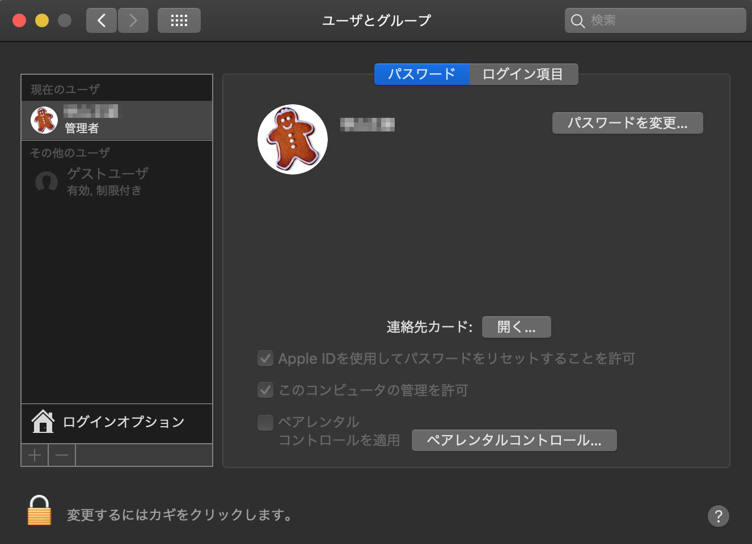This screenshot has width=752, height=544.
Task: Click the 連絡先カード: label
Action: [429, 327]
